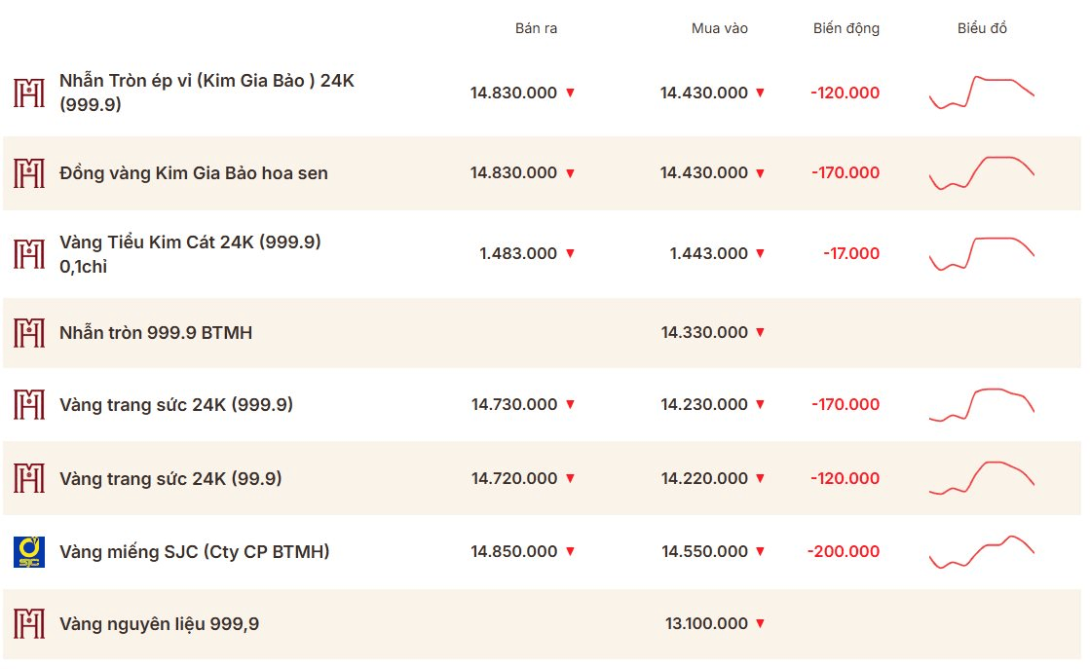Click the -200.000 change value
1090x669 pixels.
click(844, 551)
